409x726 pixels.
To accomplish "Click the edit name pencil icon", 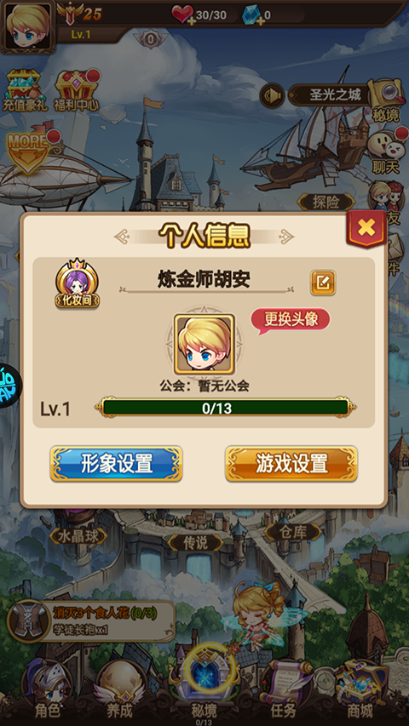I will (323, 283).
